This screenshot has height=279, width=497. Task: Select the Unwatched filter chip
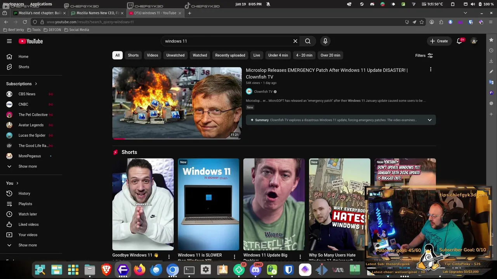pos(176,55)
